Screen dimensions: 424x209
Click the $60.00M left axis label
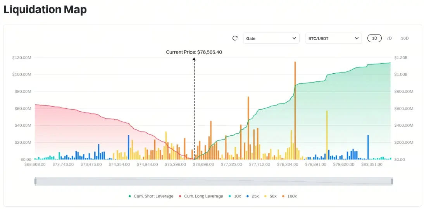[x=22, y=109]
